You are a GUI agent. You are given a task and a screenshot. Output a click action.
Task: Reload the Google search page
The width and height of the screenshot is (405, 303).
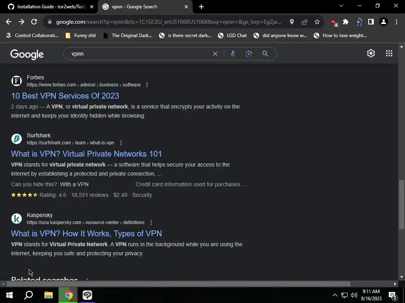(x=34, y=22)
